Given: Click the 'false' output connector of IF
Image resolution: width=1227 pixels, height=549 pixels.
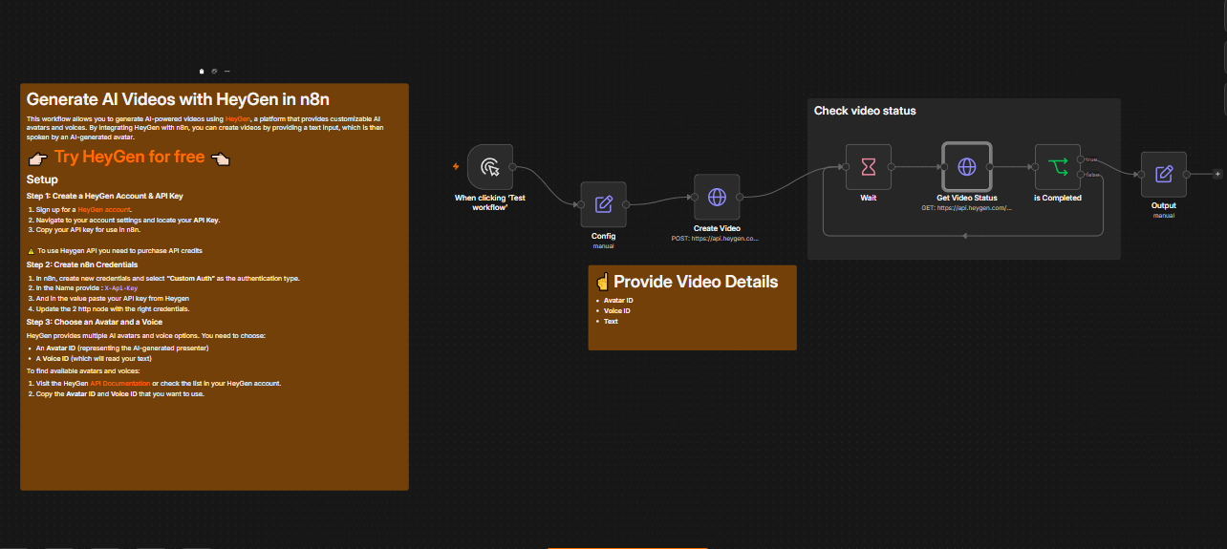Looking at the screenshot, I should [x=1081, y=175].
